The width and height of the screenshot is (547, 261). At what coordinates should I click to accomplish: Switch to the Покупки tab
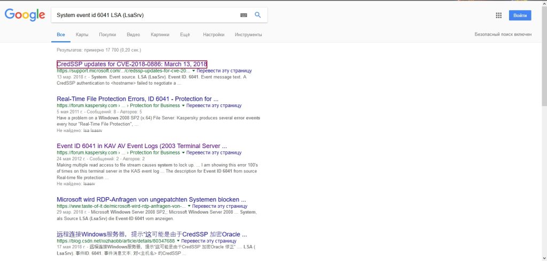[107, 35]
